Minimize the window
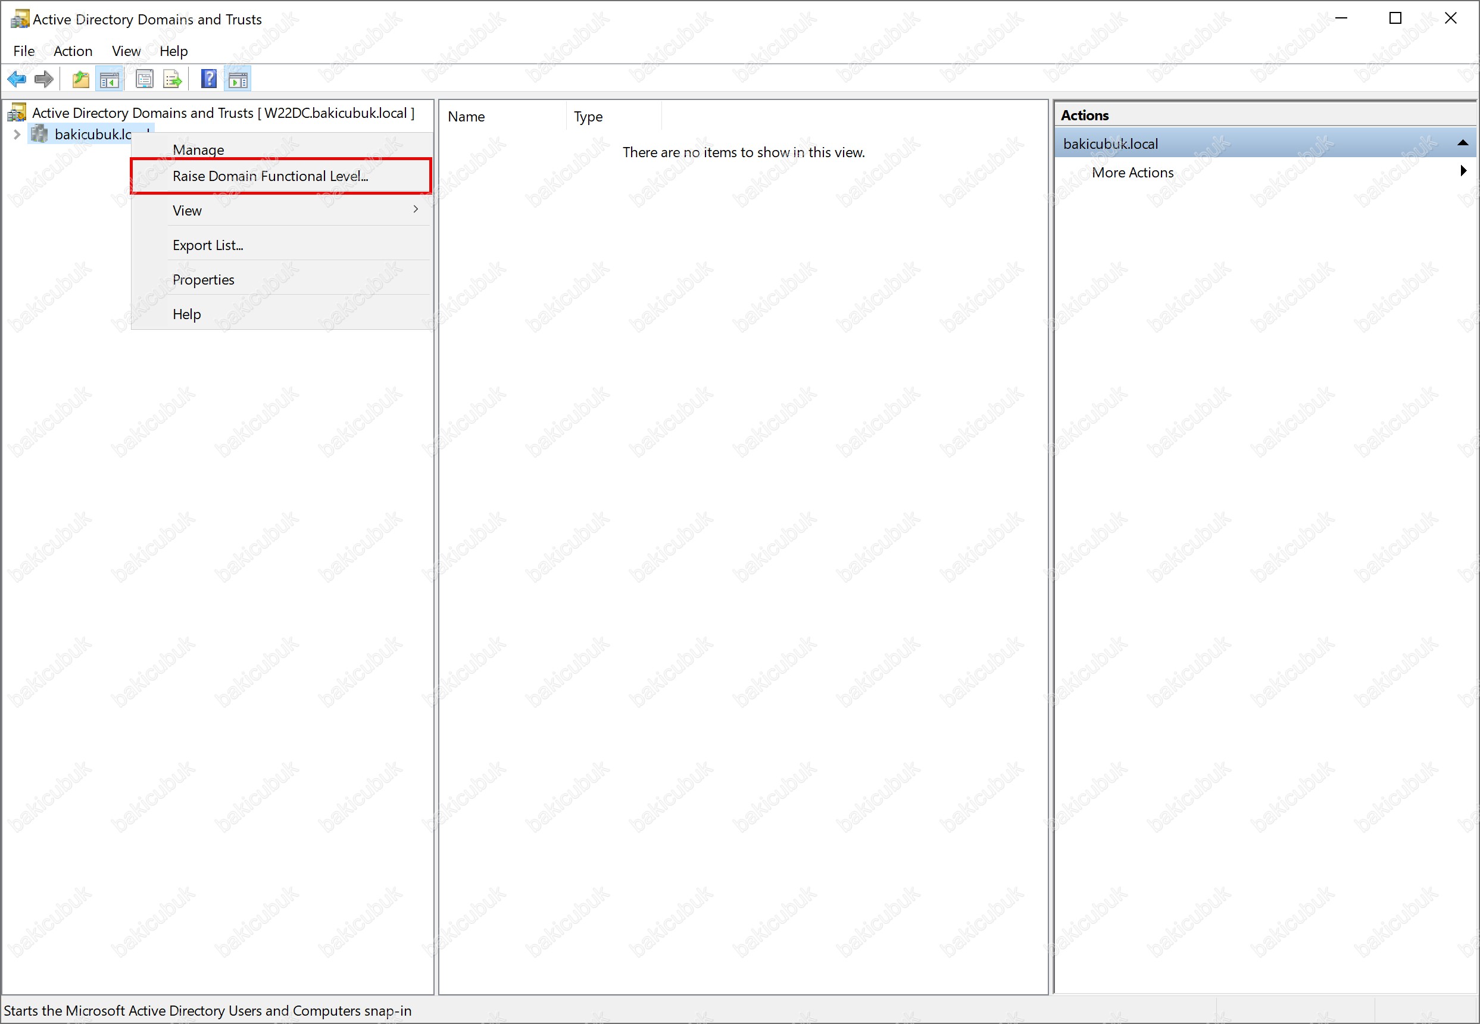The image size is (1480, 1024). pyautogui.click(x=1341, y=18)
